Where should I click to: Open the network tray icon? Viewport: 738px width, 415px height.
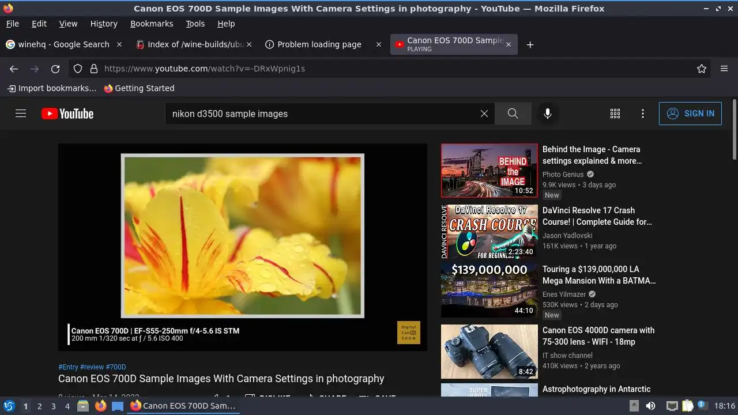click(x=672, y=406)
